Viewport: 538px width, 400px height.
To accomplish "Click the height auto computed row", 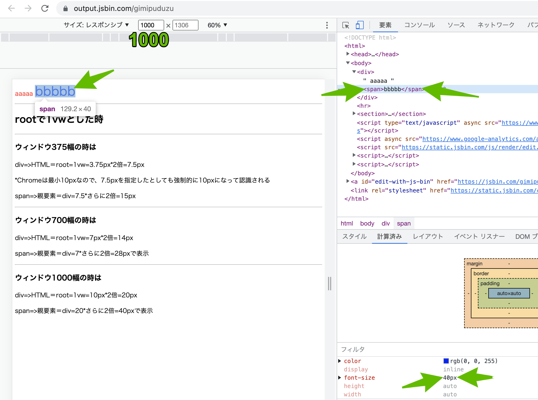I will pyautogui.click(x=438, y=386).
